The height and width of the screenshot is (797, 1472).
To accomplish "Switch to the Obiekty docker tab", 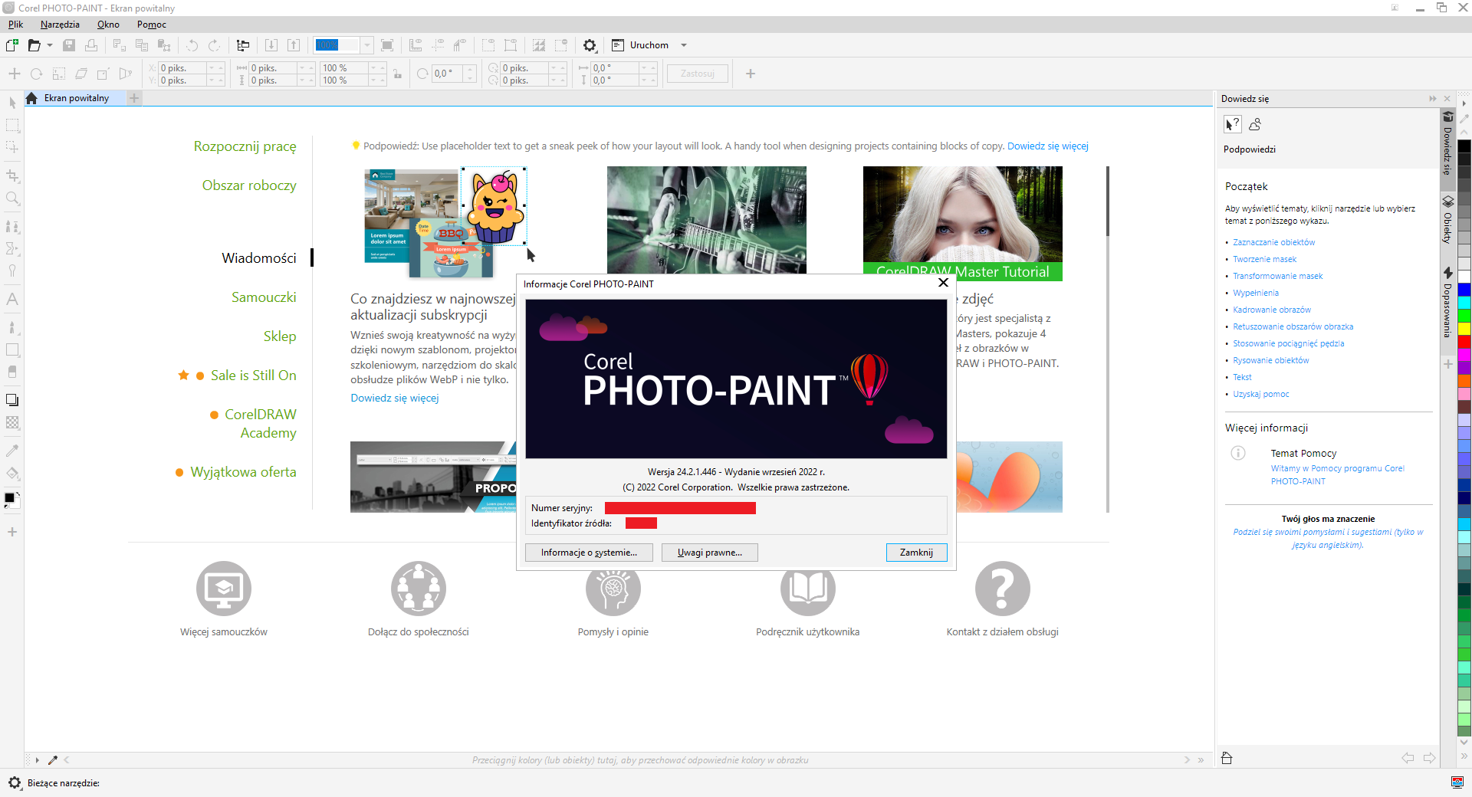I will pyautogui.click(x=1447, y=220).
